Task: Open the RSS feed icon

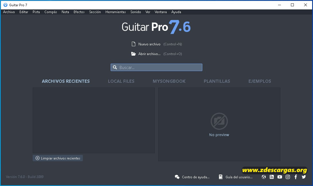Action: (272, 177)
